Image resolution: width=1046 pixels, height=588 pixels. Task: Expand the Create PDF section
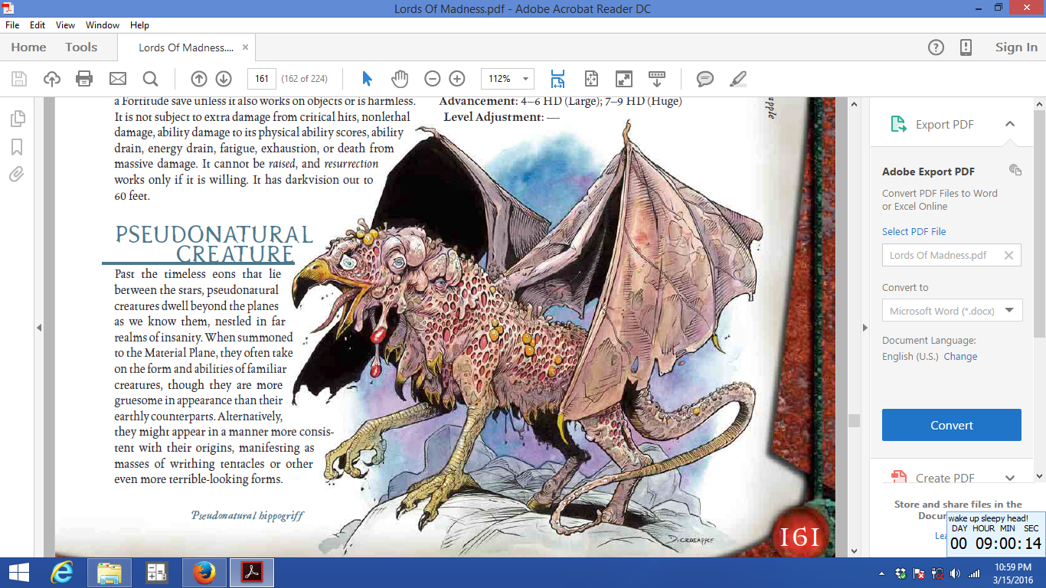(1010, 478)
